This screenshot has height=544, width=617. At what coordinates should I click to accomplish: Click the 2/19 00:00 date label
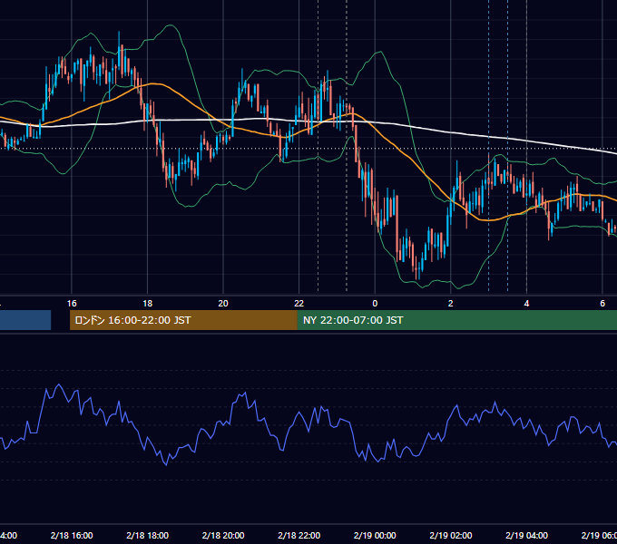[x=375, y=535]
